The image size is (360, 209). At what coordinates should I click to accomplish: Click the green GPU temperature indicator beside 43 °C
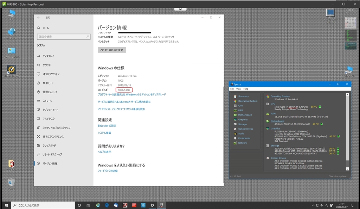(338, 136)
